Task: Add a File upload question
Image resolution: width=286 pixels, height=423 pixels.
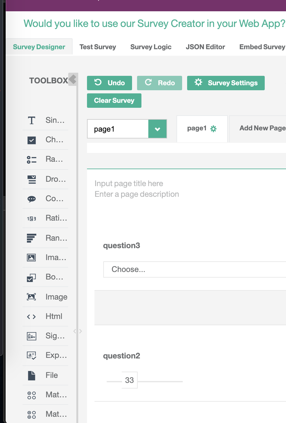Action: pos(45,375)
